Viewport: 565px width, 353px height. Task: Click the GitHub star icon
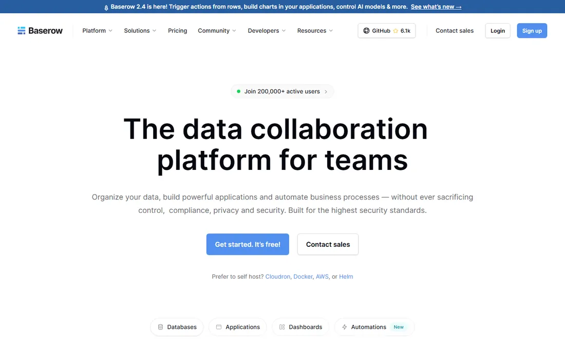point(395,31)
